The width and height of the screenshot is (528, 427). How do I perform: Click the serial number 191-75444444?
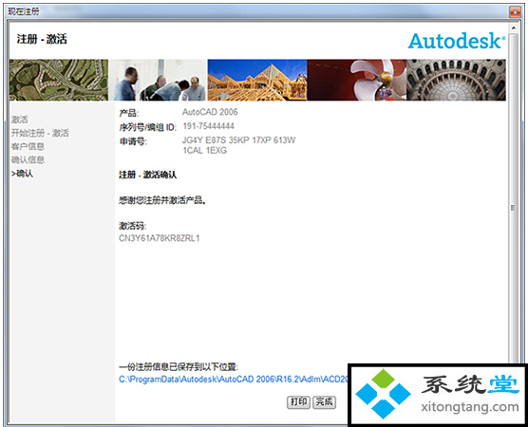(208, 126)
